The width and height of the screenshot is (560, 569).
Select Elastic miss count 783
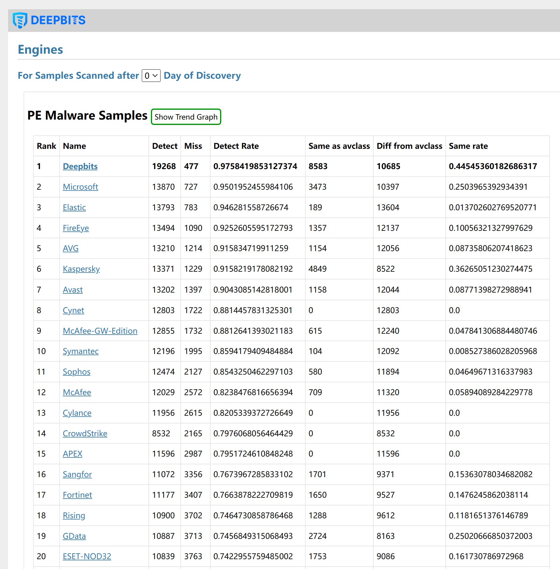point(191,208)
